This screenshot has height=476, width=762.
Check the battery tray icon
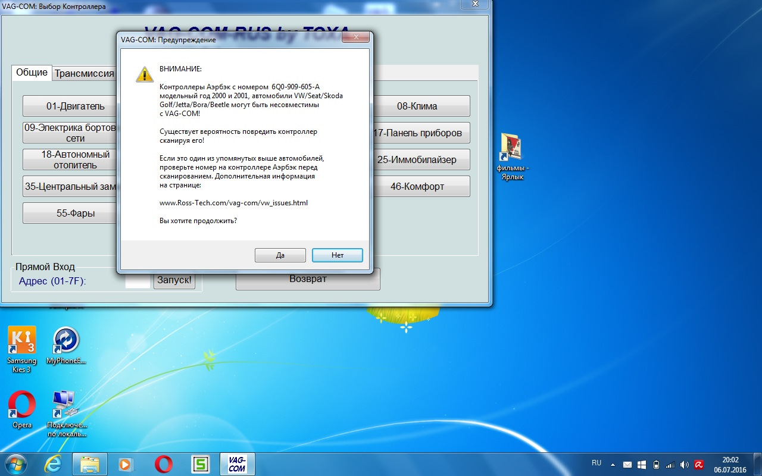pos(656,465)
